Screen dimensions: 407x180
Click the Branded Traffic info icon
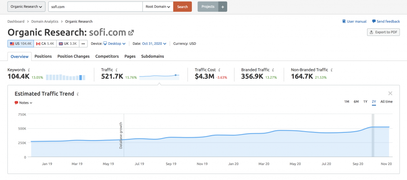click(272, 70)
